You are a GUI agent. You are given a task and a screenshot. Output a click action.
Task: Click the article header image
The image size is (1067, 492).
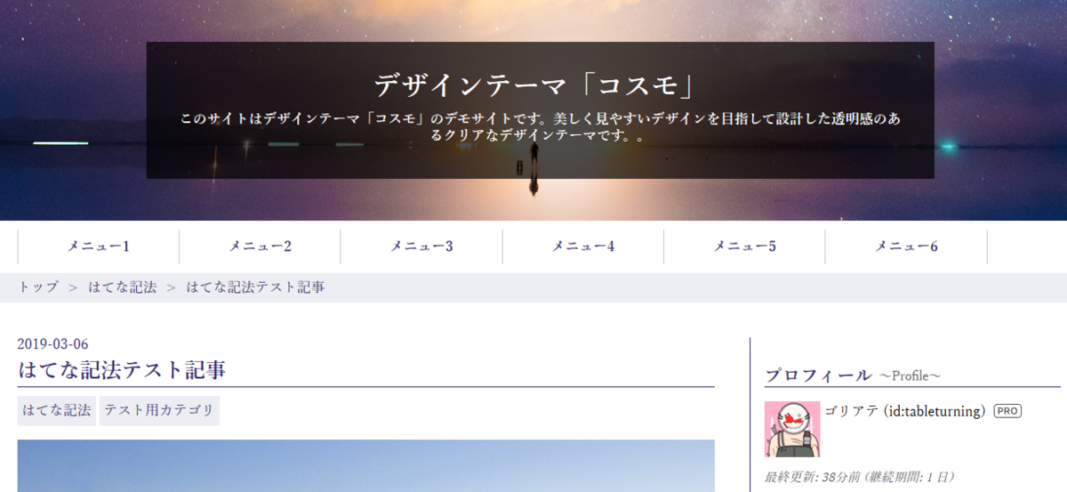tap(366, 465)
